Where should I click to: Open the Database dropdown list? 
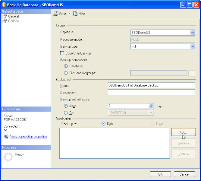click(193, 32)
